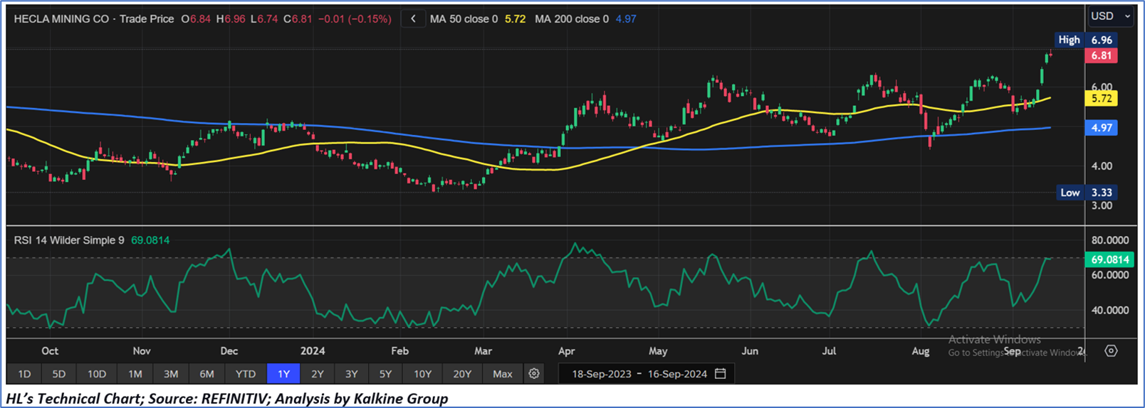1145x408 pixels.
Task: Click the MA 50 close indicator label
Action: pos(464,19)
